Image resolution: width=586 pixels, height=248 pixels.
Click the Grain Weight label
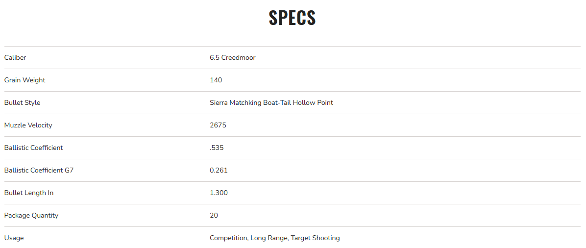point(24,80)
